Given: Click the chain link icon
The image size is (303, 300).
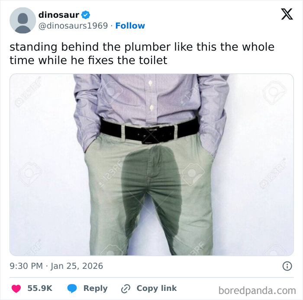Looking at the screenshot, I should click(x=126, y=288).
